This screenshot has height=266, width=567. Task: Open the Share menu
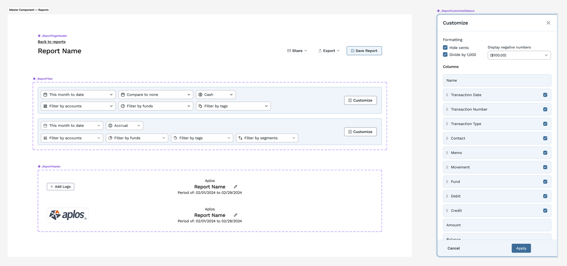point(297,51)
